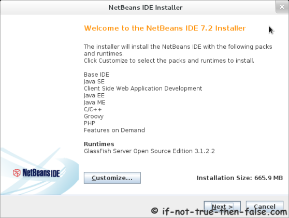Click the 'Runtimes' heading
Screen dimensions: 289x218
pyautogui.click(x=99, y=144)
